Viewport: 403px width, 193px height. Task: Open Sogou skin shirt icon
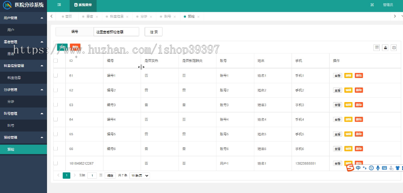398,168
